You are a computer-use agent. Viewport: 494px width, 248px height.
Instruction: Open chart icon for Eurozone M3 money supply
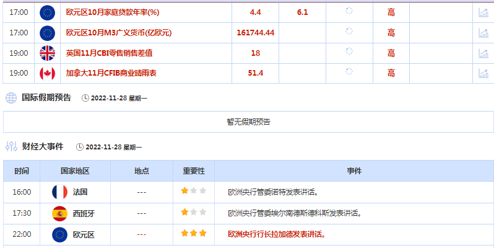coord(483,33)
